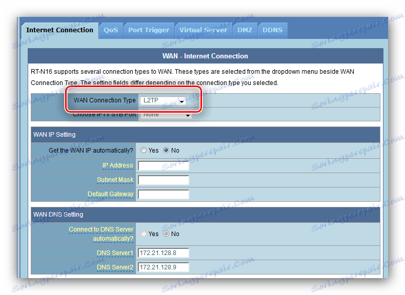Open the DDNS tab
This screenshot has height=295, width=405.
click(x=273, y=30)
